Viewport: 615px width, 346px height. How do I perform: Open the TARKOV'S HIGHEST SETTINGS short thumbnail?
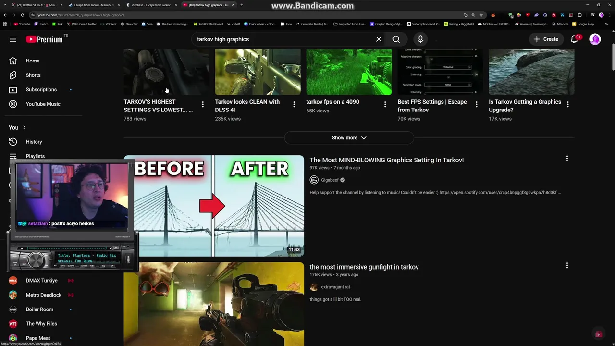coord(167,72)
